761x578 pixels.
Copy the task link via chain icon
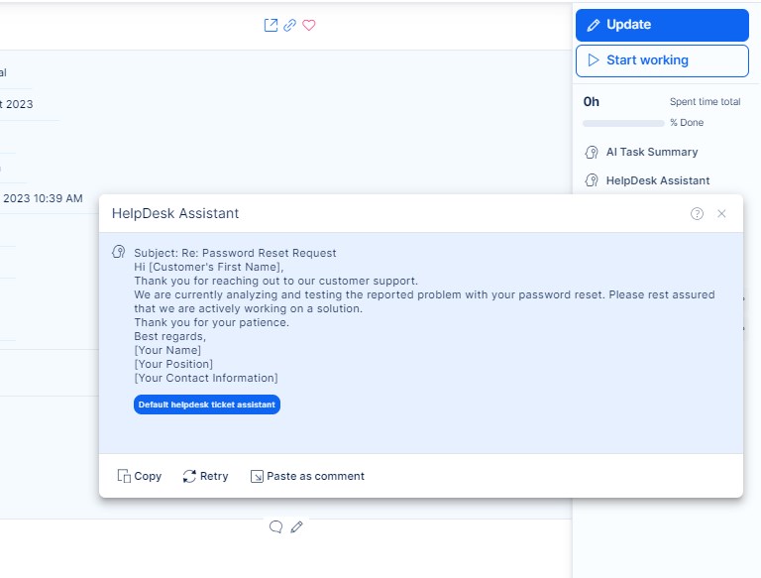click(x=289, y=26)
